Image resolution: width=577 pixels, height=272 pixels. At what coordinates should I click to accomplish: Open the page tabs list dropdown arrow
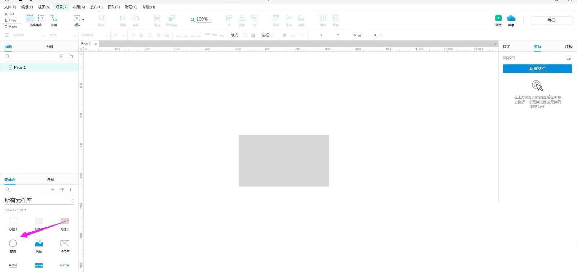495,44
